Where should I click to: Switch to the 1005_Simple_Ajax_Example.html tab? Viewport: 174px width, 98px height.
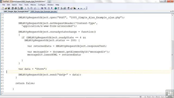[x=16, y=11]
